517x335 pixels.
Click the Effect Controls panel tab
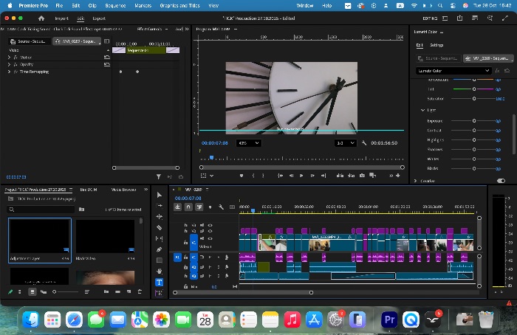(x=149, y=29)
